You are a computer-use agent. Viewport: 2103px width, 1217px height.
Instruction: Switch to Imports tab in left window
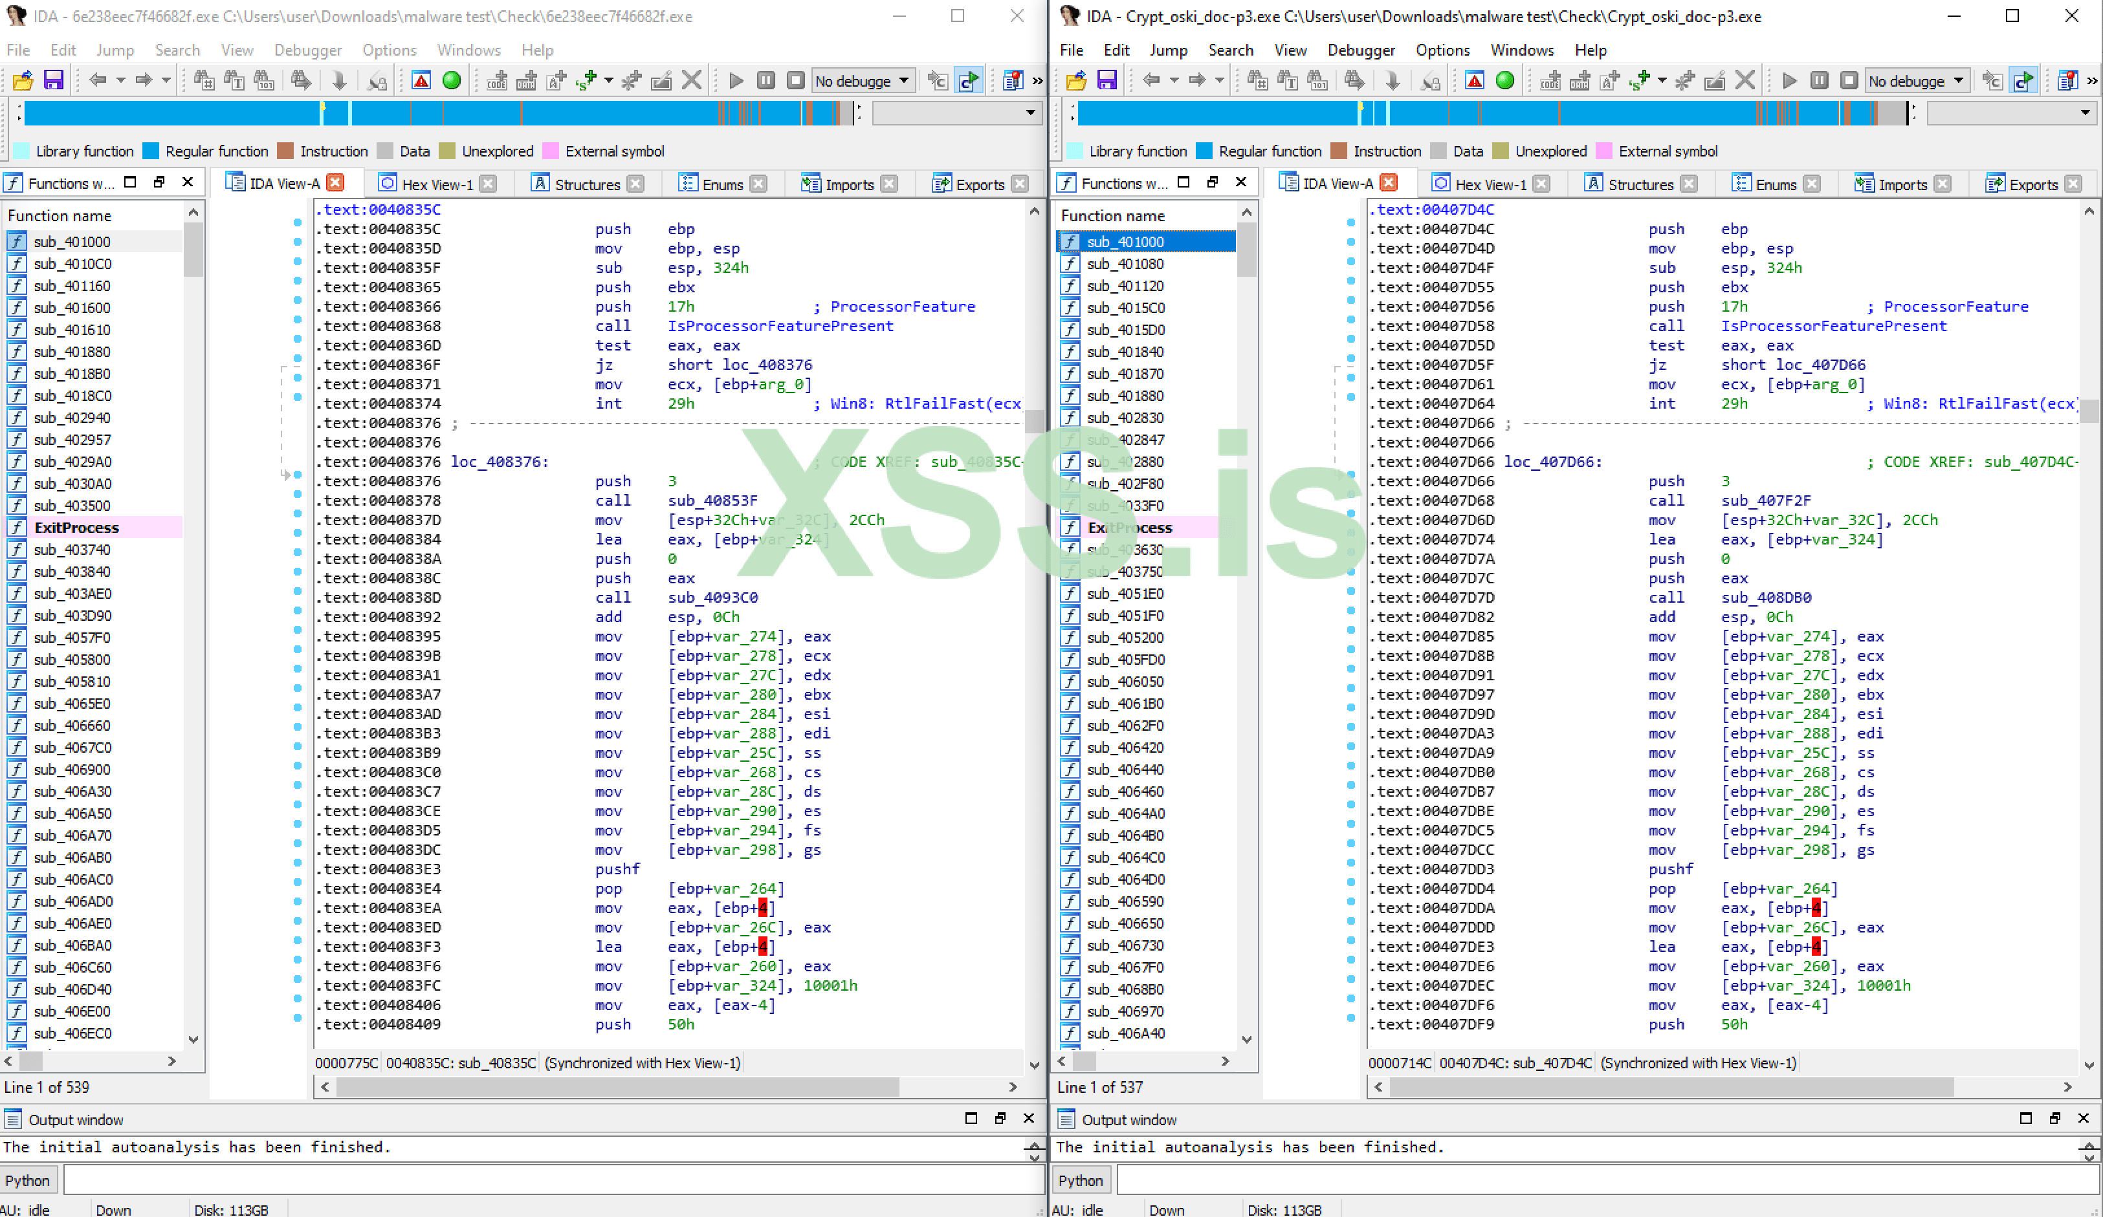point(849,184)
